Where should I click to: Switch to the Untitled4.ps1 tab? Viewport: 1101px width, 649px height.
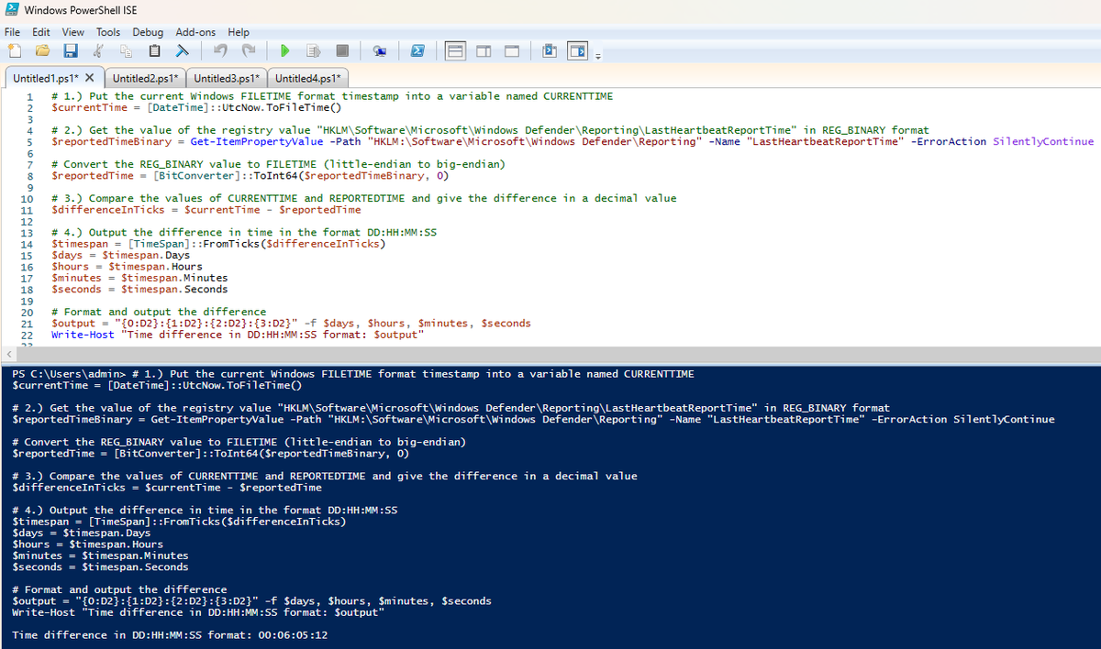[308, 78]
